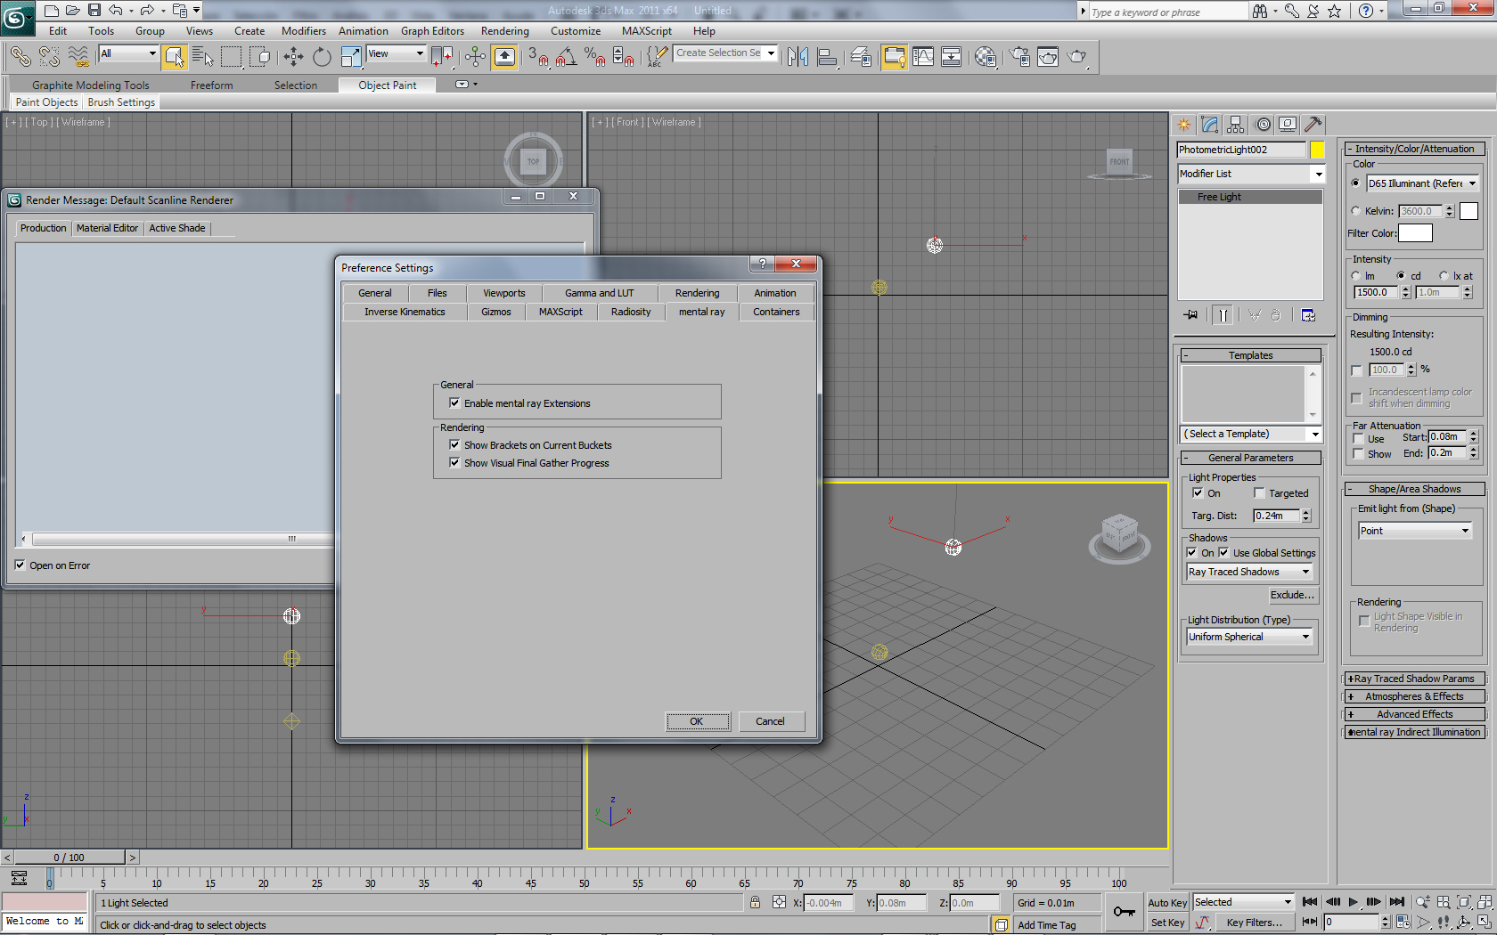
Task: Switch to the Hierarchy command panel tab
Action: click(x=1235, y=125)
